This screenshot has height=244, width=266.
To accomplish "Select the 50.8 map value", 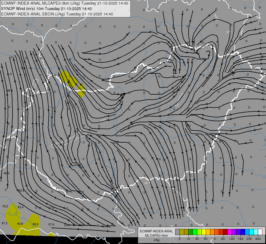I will (21, 191).
